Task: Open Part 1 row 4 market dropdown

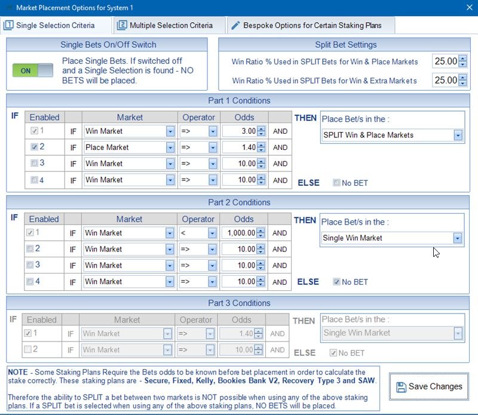Action: pos(170,180)
